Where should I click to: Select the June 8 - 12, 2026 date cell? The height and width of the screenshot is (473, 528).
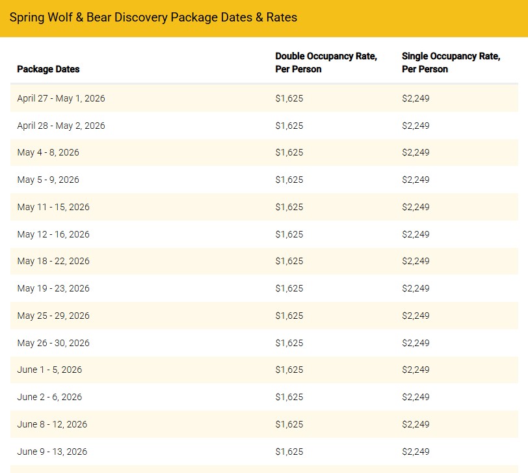pos(52,424)
